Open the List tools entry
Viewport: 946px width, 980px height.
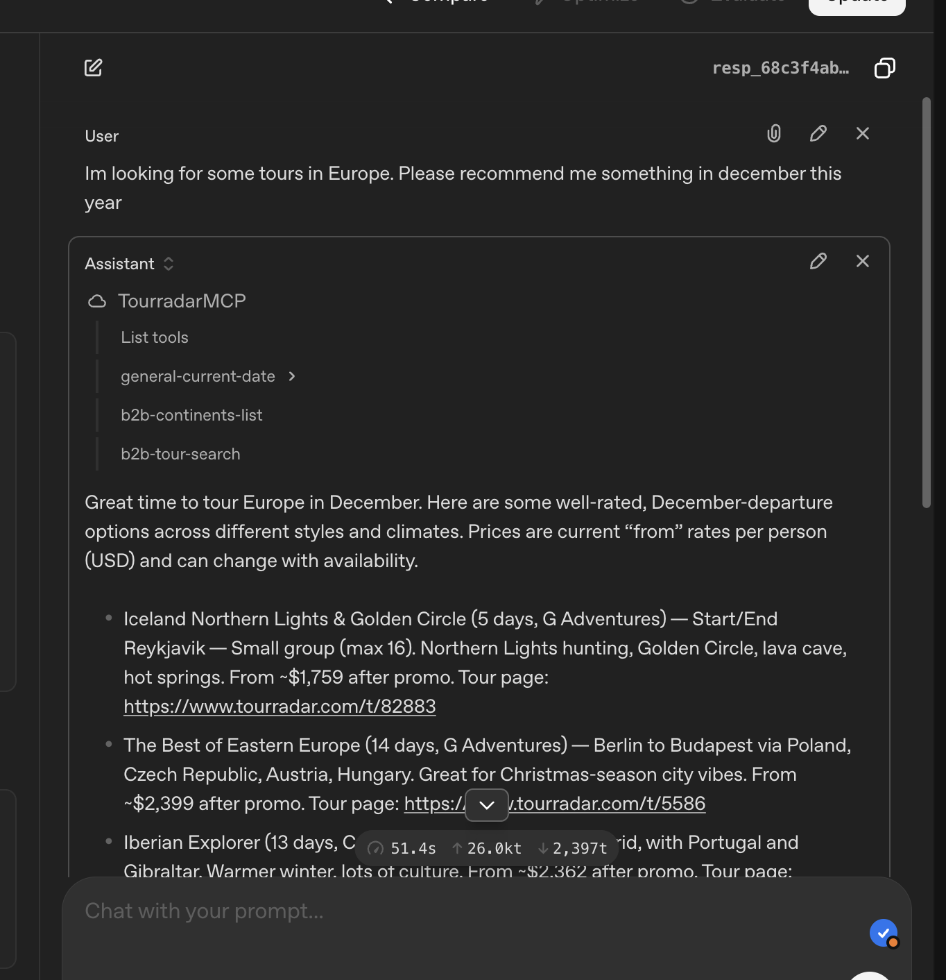[155, 337]
